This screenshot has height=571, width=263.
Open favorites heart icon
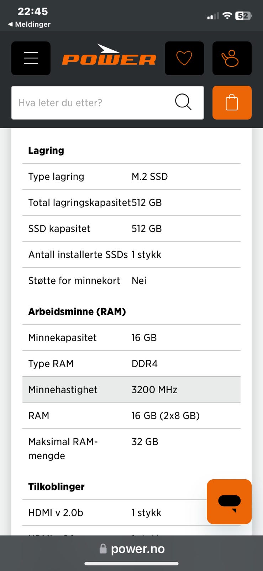pyautogui.click(x=184, y=58)
